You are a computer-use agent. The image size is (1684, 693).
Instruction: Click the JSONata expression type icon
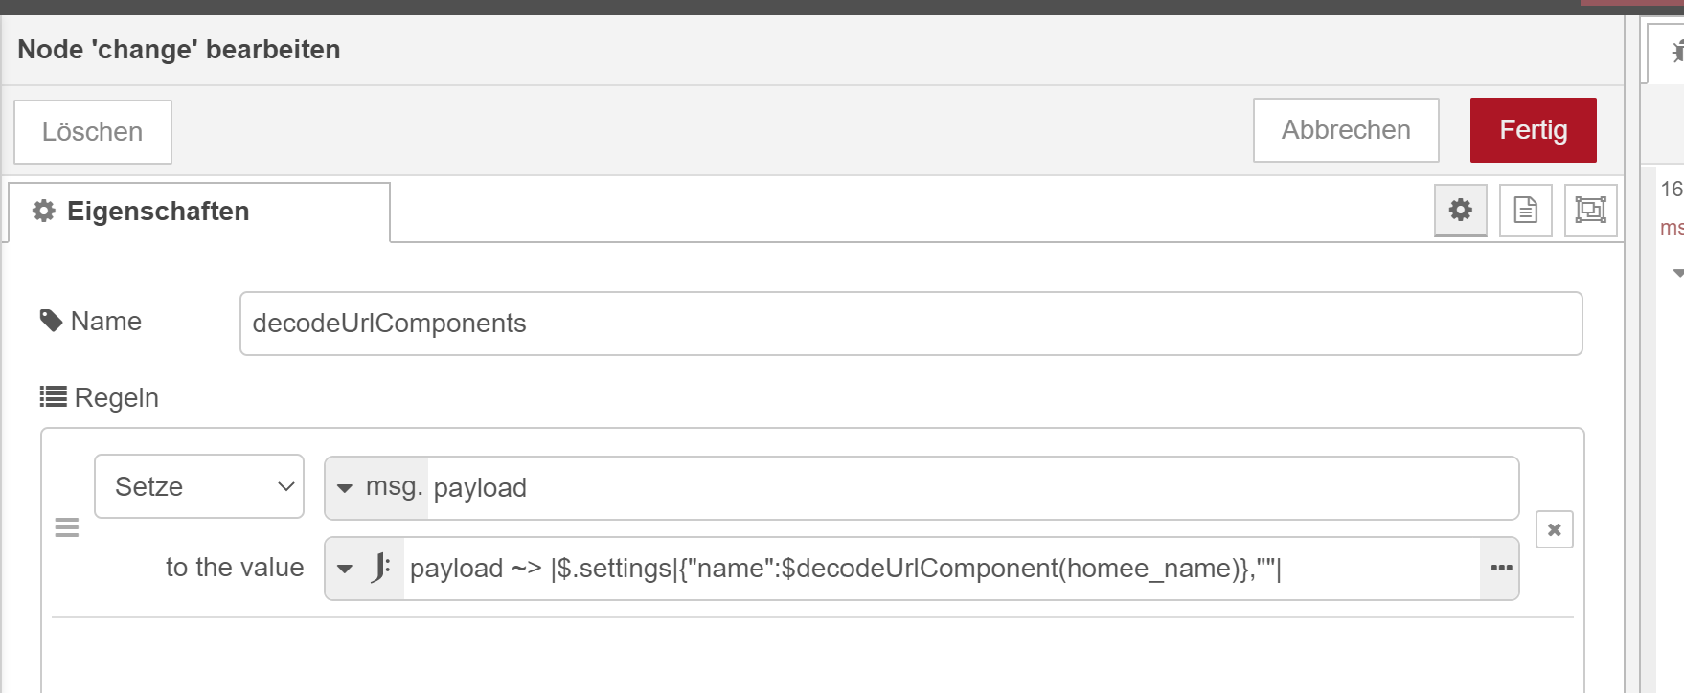pyautogui.click(x=380, y=568)
